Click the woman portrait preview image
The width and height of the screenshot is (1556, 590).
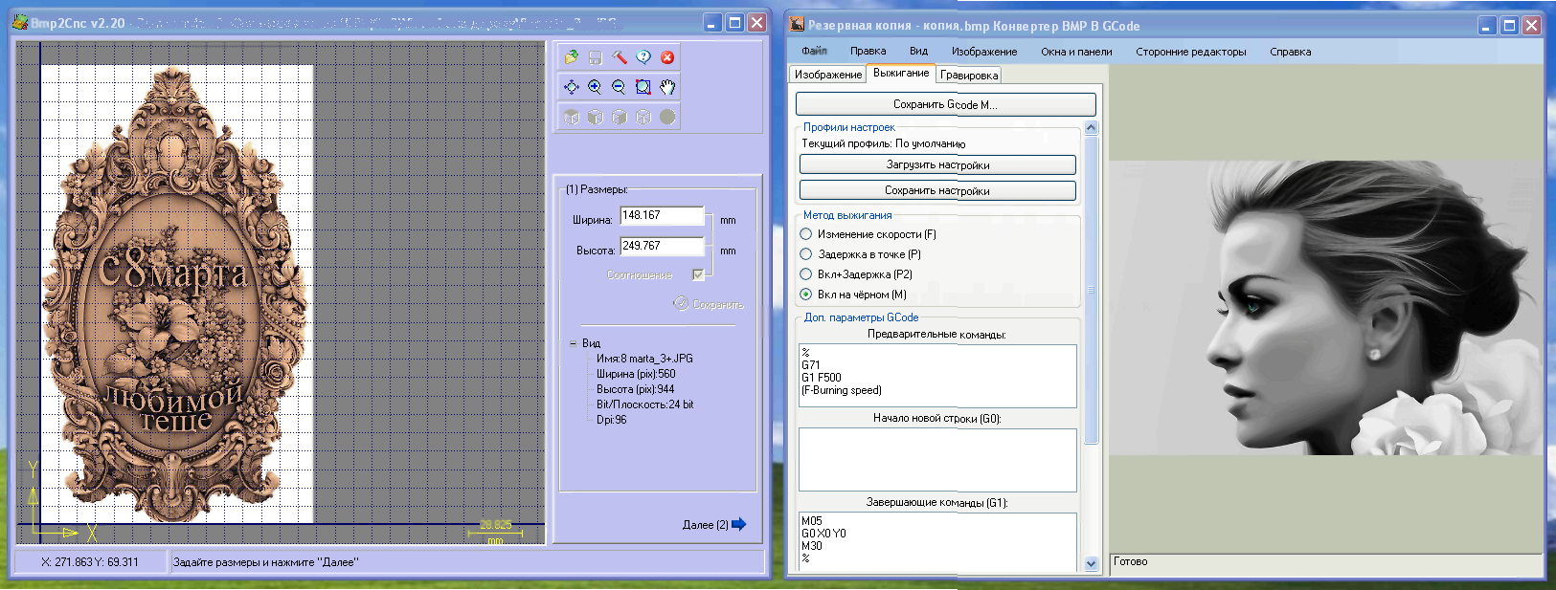[x=1326, y=307]
